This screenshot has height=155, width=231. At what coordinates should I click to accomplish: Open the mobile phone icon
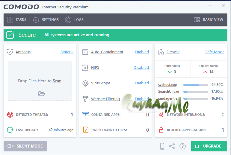click(x=162, y=146)
